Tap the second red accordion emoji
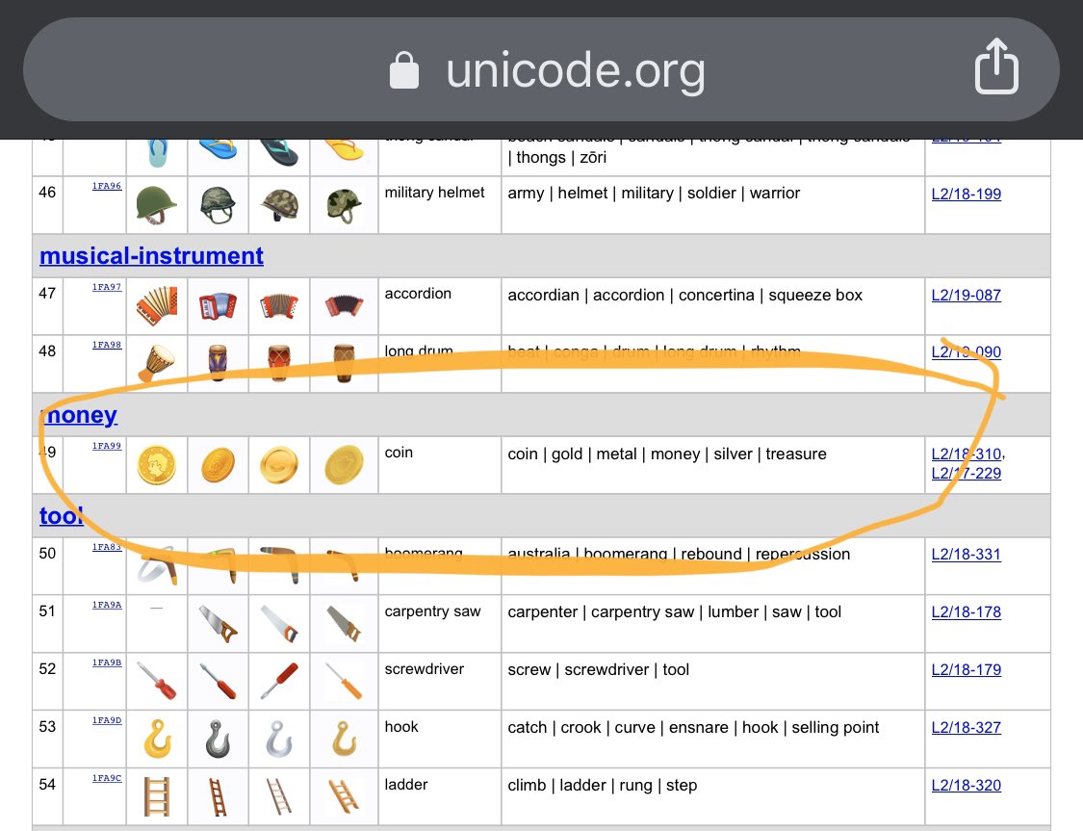This screenshot has height=831, width=1083. [218, 305]
